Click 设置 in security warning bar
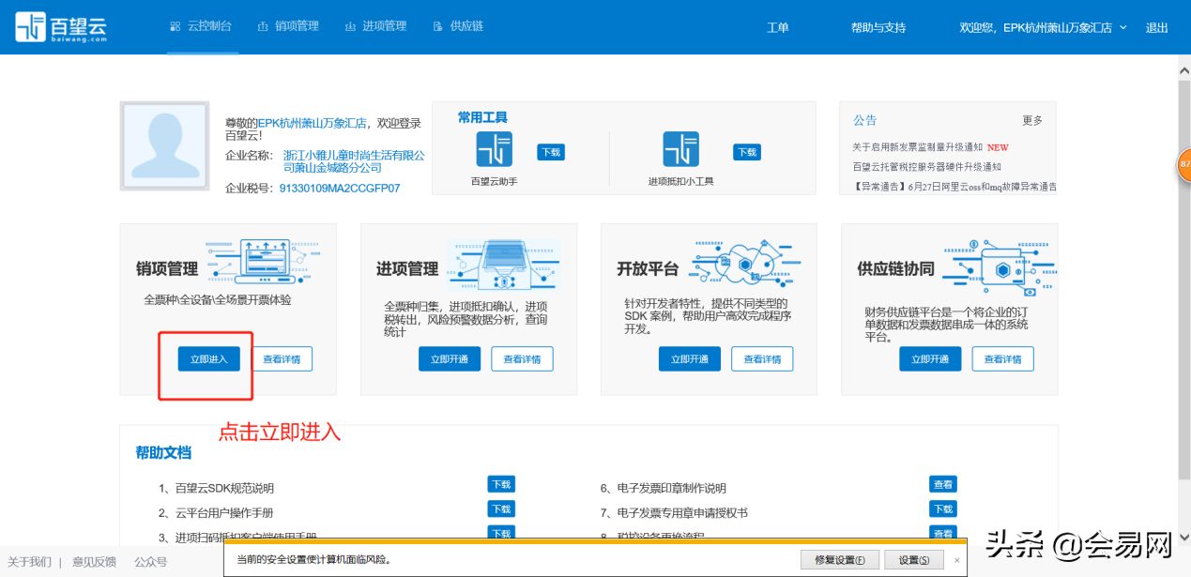This screenshot has width=1191, height=577. point(913,560)
